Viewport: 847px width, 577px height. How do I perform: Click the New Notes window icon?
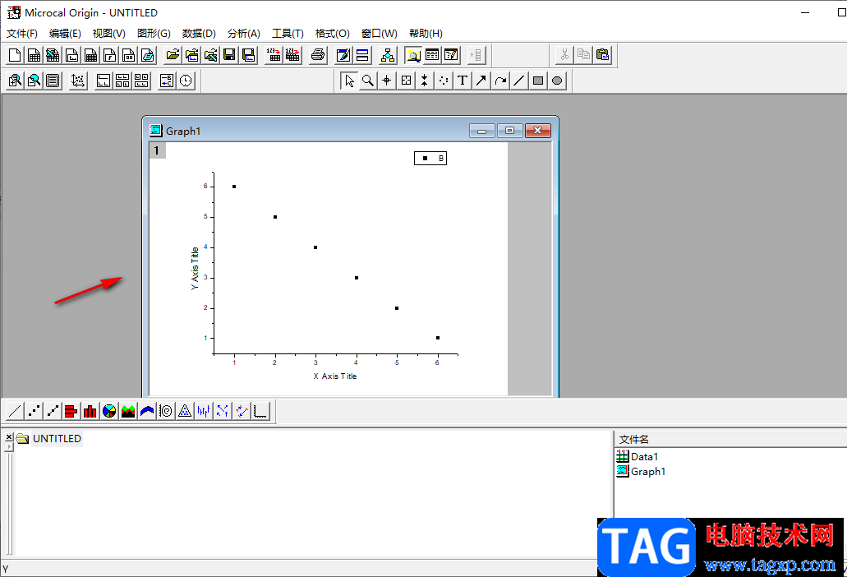pyautogui.click(x=148, y=55)
